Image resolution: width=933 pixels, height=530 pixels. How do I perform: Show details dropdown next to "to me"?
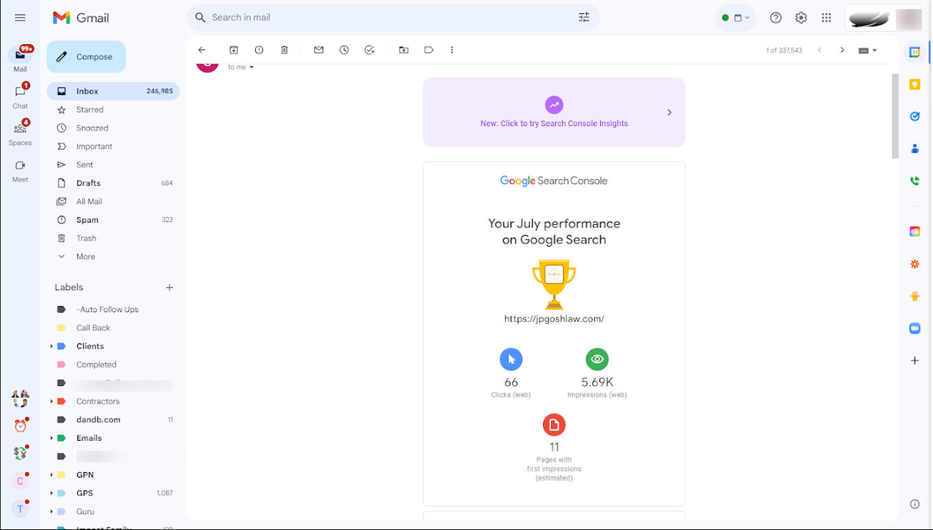click(252, 68)
